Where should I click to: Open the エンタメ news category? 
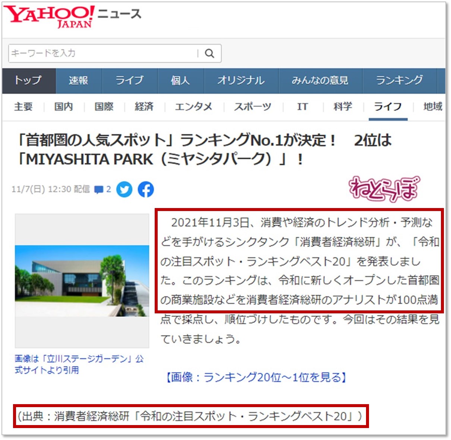pos(193,107)
